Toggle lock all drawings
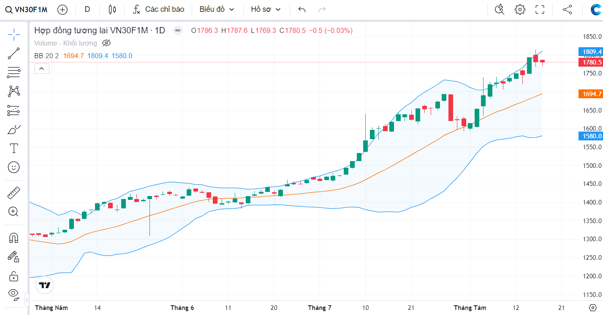The width and height of the screenshot is (603, 315). tap(14, 276)
